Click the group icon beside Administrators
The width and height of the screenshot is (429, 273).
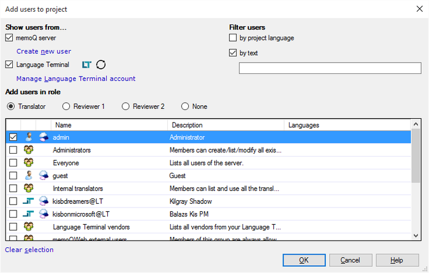point(28,150)
